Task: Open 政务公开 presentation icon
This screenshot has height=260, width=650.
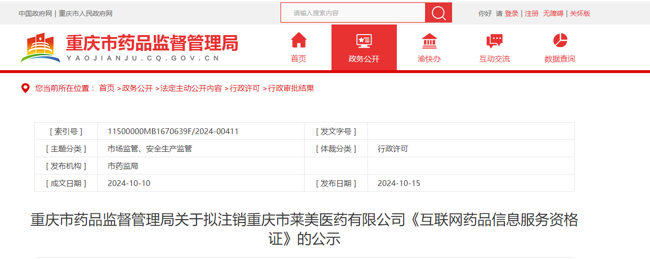Action: pyautogui.click(x=364, y=40)
